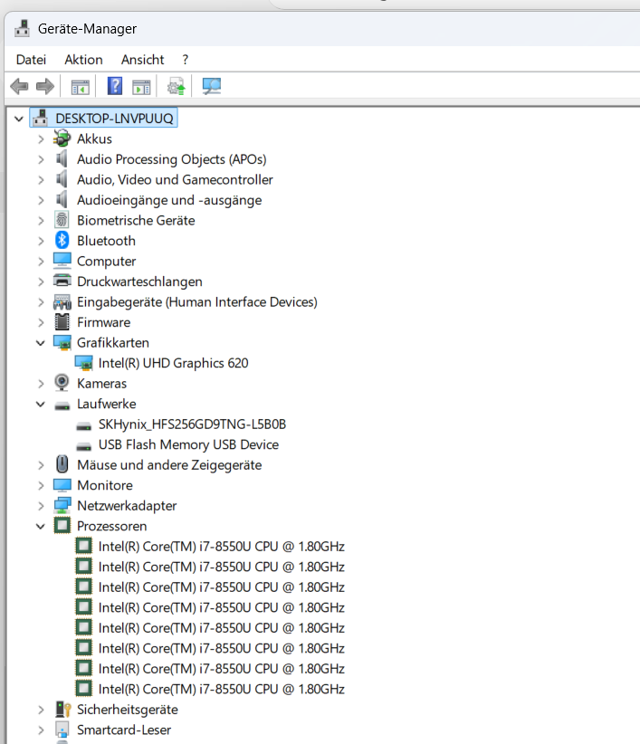Click the Geräte-Manager title bar icon
Viewport: 640px width, 744px height.
22,28
